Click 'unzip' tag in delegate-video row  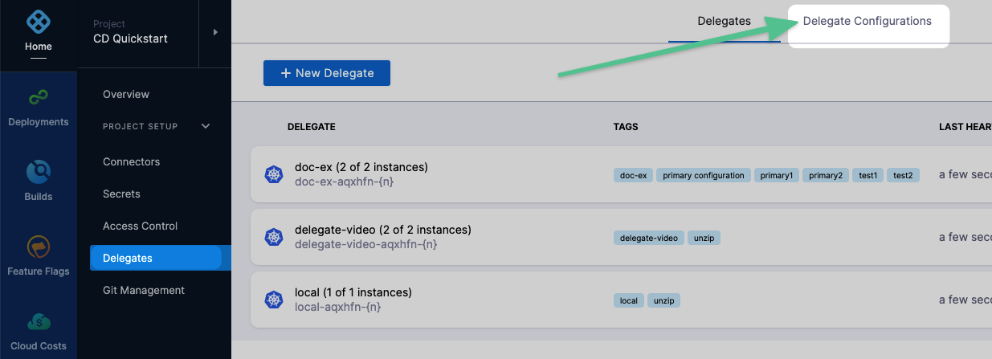click(702, 238)
